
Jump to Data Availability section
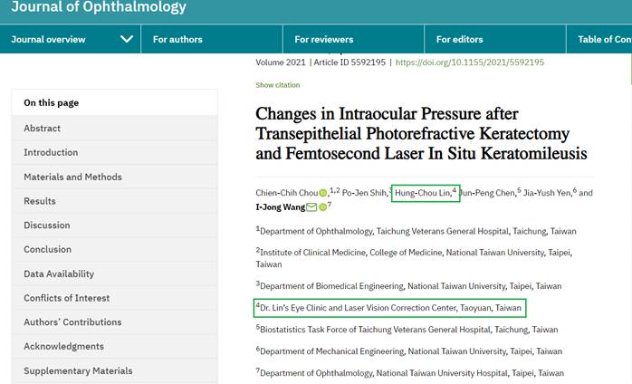click(59, 274)
